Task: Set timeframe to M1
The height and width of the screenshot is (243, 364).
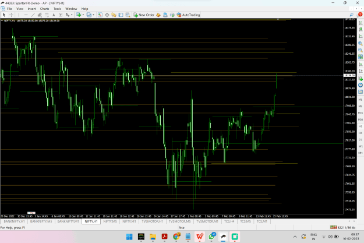Action: click(361, 100)
